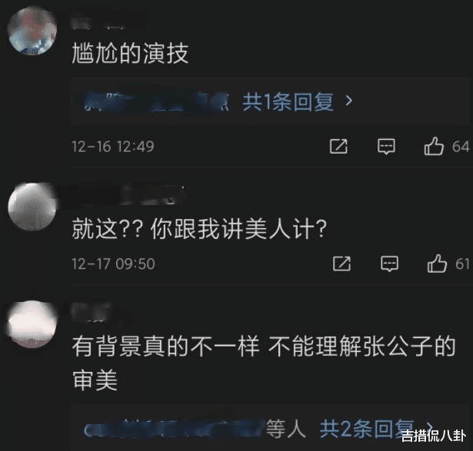Open blurred reply preview under first comment
This screenshot has height=451, width=473.
155,101
